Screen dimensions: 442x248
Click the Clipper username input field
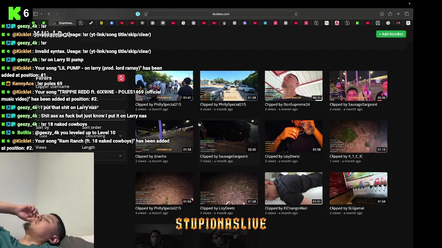coord(80,95)
